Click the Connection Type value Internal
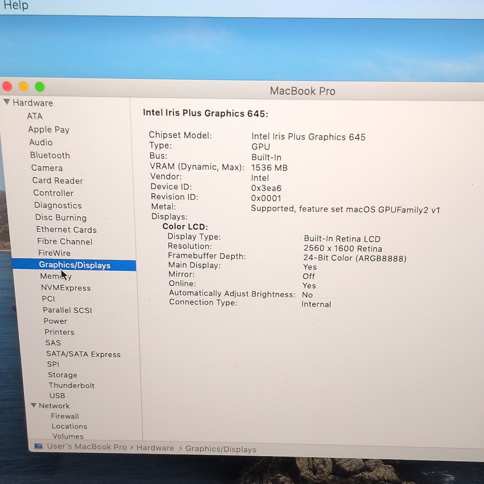Screen dimensions: 484x484 pyautogui.click(x=316, y=304)
